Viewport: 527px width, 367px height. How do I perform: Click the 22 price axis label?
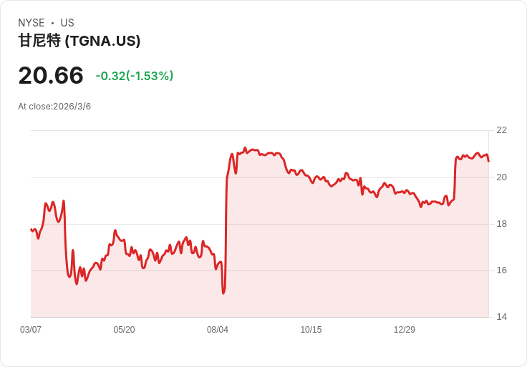(x=501, y=130)
